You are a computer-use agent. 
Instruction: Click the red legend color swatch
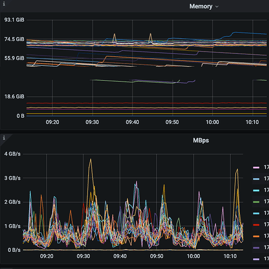(256, 225)
